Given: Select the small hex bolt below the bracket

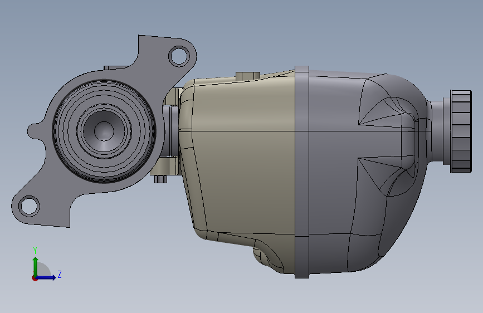Looking at the screenshot, I should (x=160, y=179).
